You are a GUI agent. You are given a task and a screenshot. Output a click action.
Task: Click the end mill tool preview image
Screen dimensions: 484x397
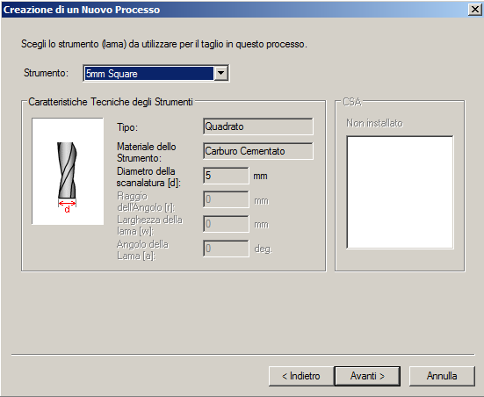[x=68, y=171]
